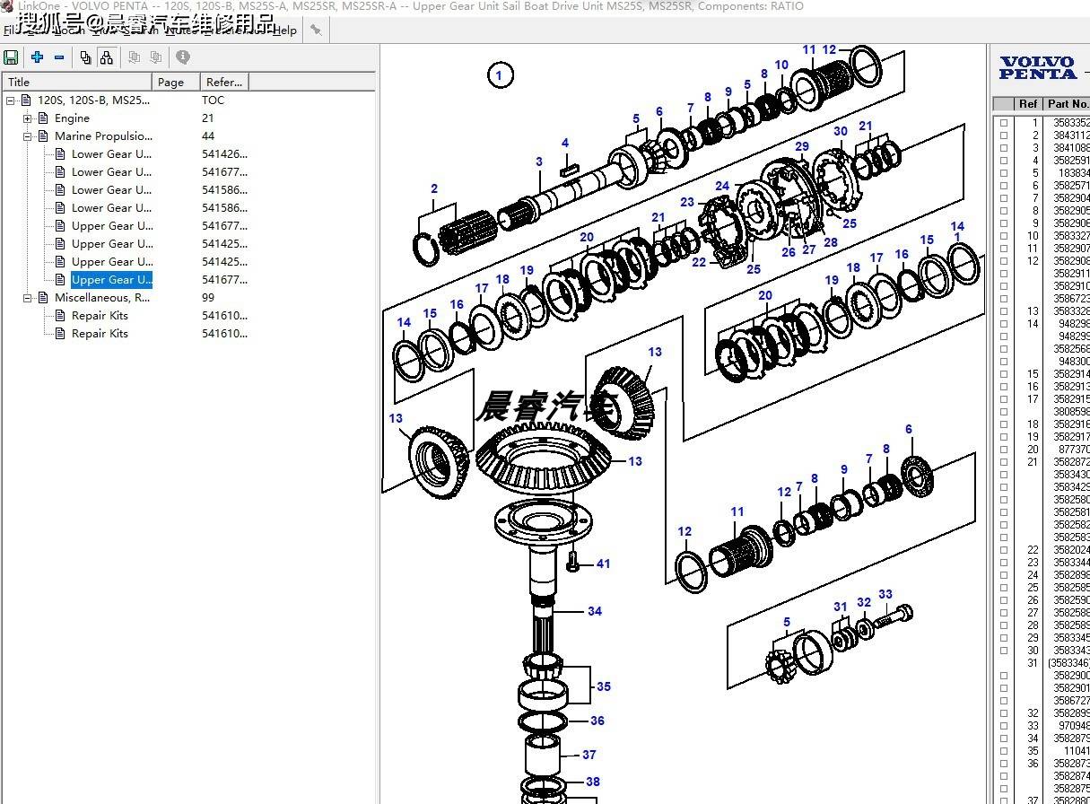Click the pin icon beside Help menu
1090x804 pixels.
[315, 30]
